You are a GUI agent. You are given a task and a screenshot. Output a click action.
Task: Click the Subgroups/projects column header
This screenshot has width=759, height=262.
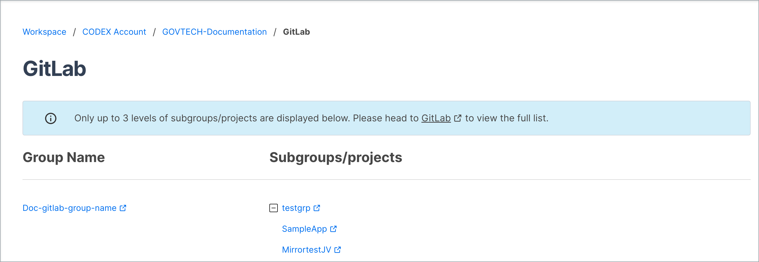pyautogui.click(x=336, y=157)
